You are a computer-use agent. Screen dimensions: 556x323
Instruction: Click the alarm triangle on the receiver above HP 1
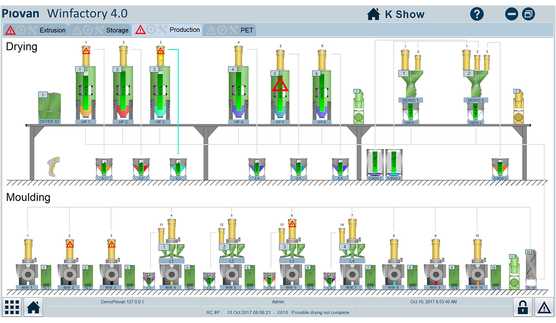pos(86,51)
